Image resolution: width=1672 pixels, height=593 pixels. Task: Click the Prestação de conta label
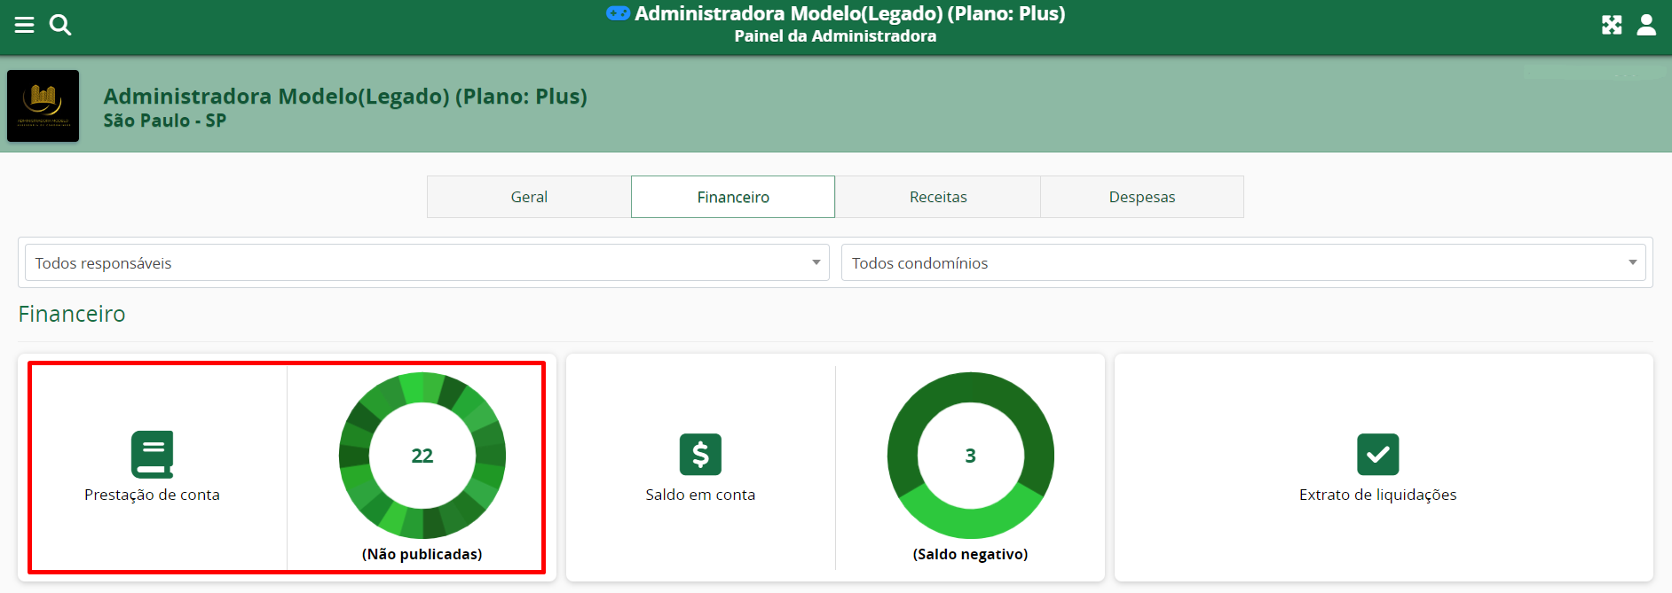[x=152, y=495]
